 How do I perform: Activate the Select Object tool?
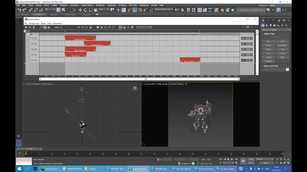pos(59,10)
